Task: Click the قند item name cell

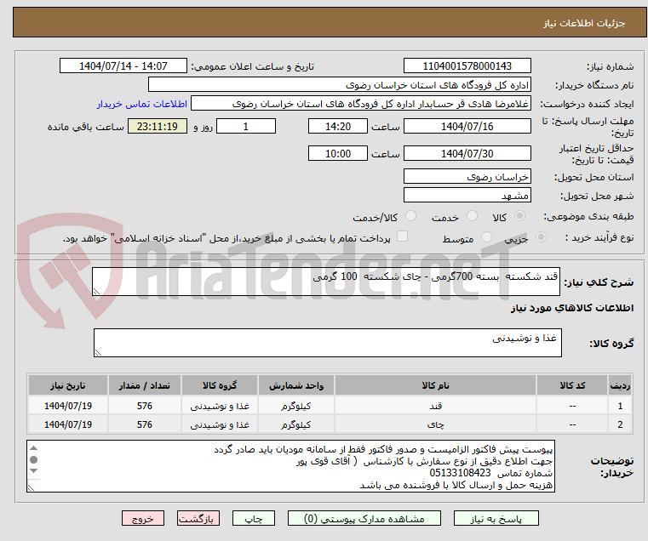Action: tap(435, 406)
